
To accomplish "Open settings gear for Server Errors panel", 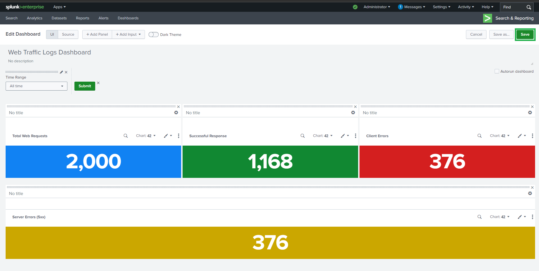I will point(530,193).
